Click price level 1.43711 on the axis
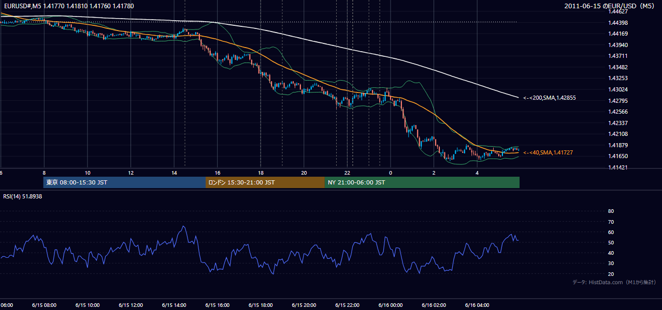 [617, 56]
